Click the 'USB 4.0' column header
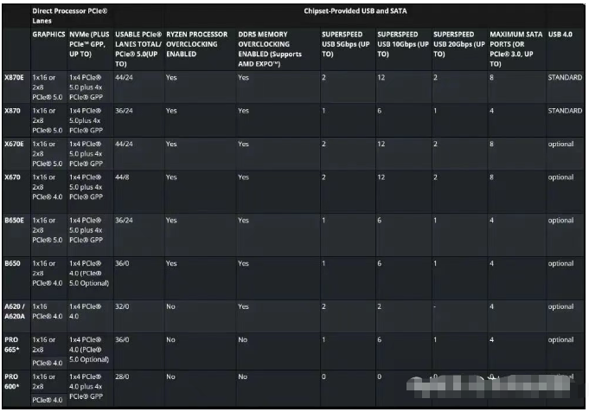Viewport: 589px width, 412px height. click(x=560, y=35)
